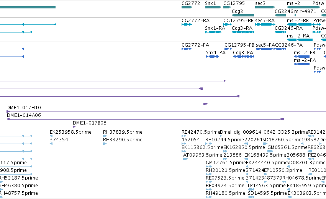The image size is (326, 199).
Task: Click the EK244440.5prime EST label
Action: 266,163
